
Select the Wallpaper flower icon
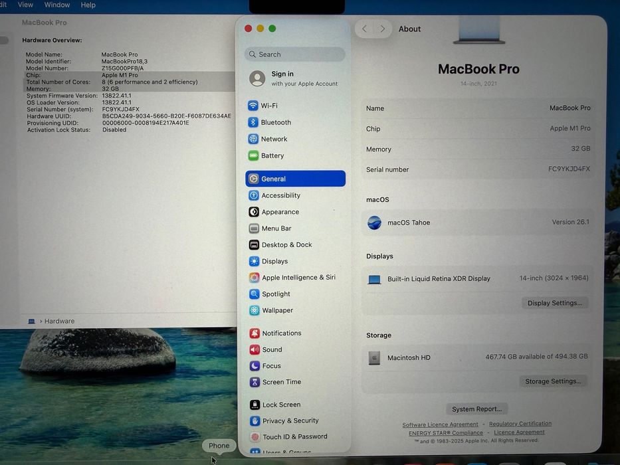[x=255, y=310]
